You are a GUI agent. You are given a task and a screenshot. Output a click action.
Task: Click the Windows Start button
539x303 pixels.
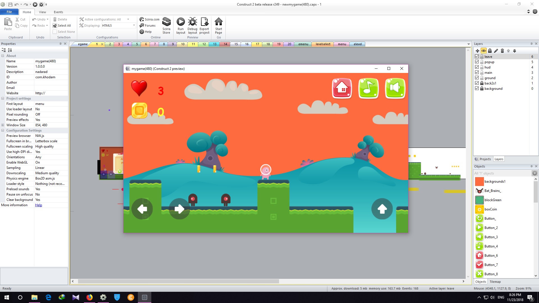coord(7,297)
